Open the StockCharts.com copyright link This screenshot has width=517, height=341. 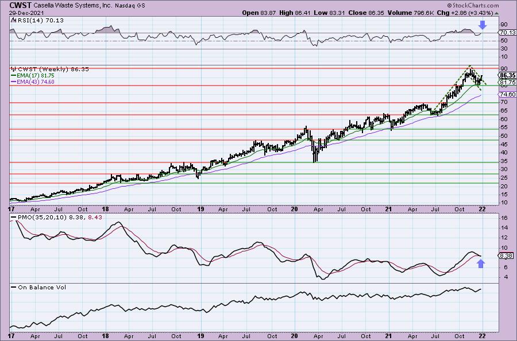tap(473, 5)
